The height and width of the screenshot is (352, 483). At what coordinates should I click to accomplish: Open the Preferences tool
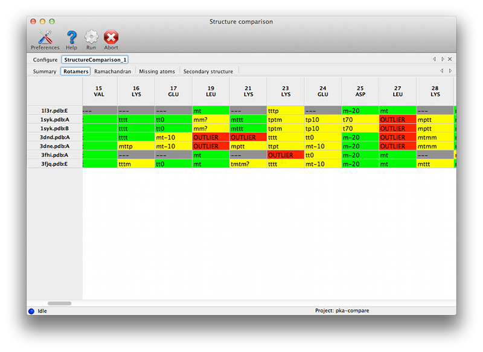point(45,39)
